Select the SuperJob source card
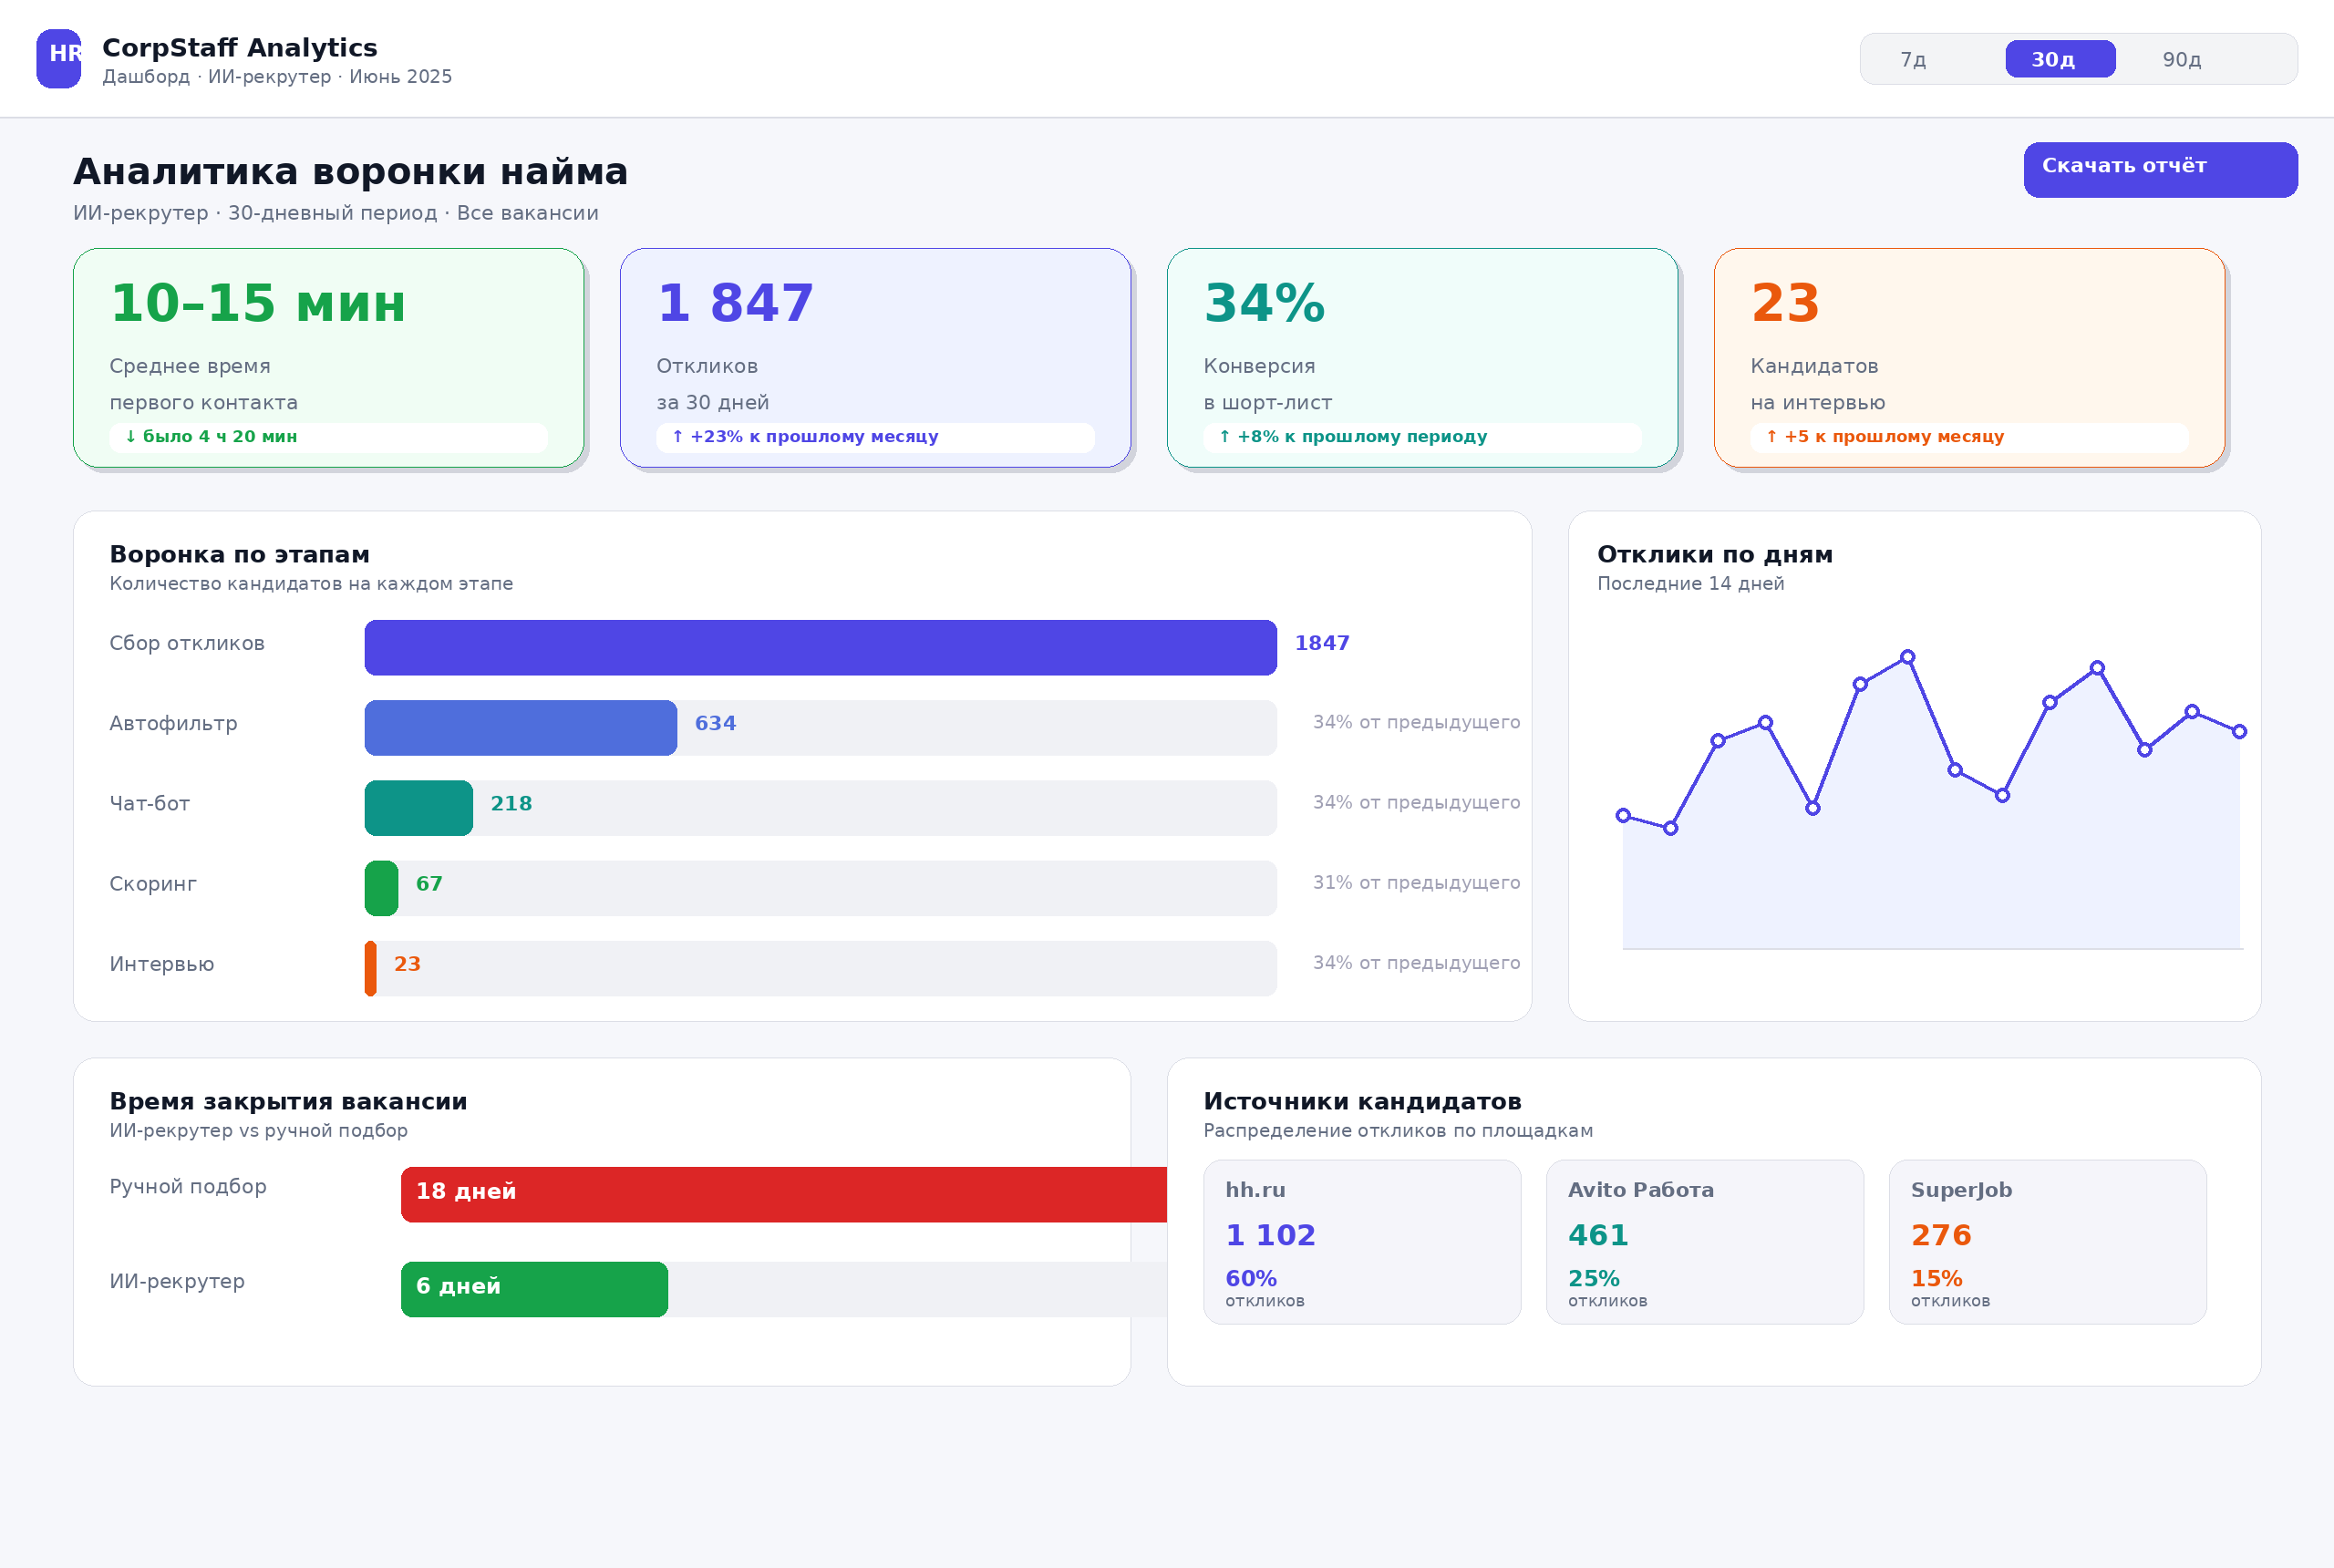2334x1568 pixels. (x=2047, y=1242)
